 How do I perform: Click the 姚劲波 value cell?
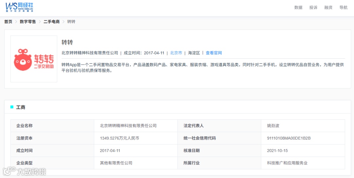303,126
